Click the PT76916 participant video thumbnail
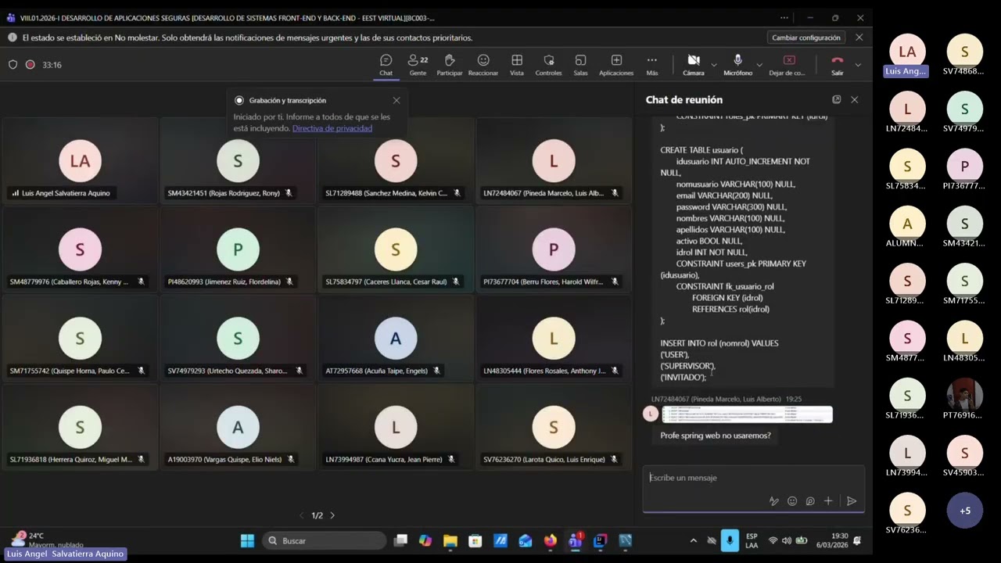Image resolution: width=1001 pixels, height=563 pixels. coord(965,396)
